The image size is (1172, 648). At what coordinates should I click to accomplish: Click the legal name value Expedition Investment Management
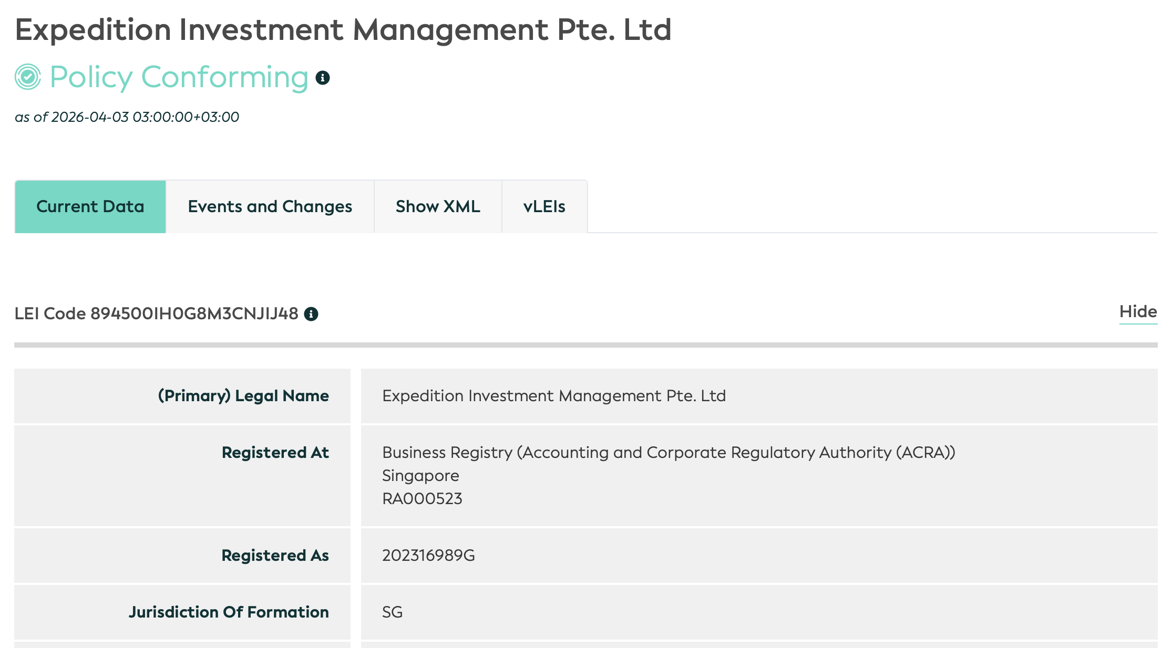pos(554,395)
